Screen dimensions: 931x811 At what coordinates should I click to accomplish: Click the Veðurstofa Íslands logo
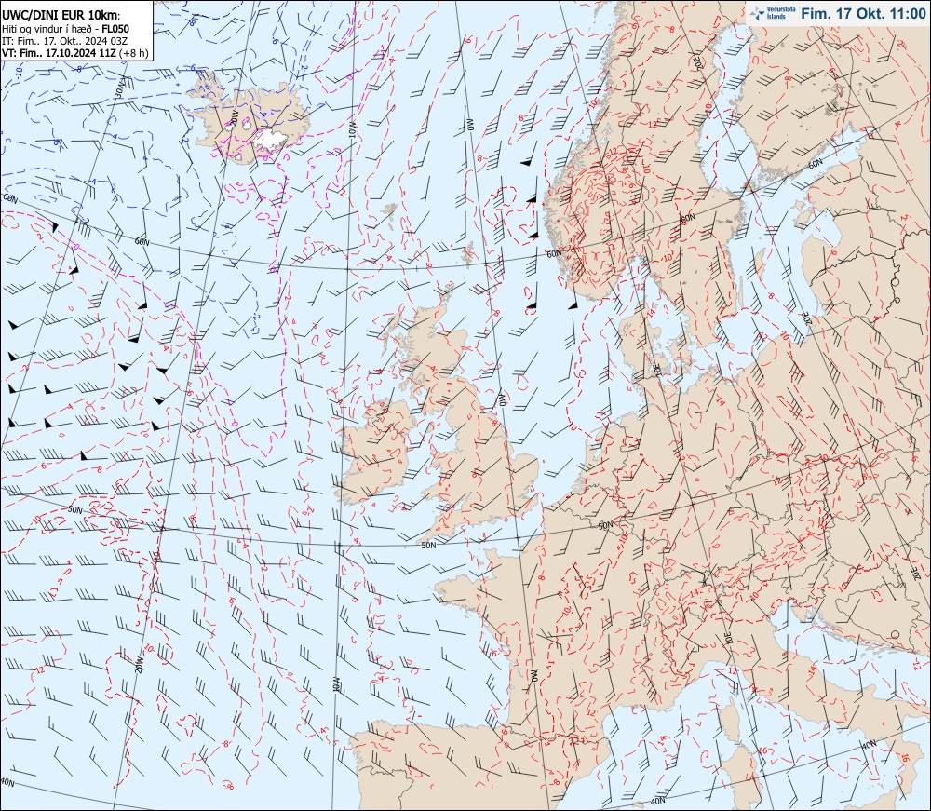[x=773, y=13]
